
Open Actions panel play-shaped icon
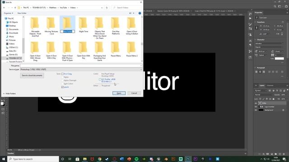pos(250,18)
